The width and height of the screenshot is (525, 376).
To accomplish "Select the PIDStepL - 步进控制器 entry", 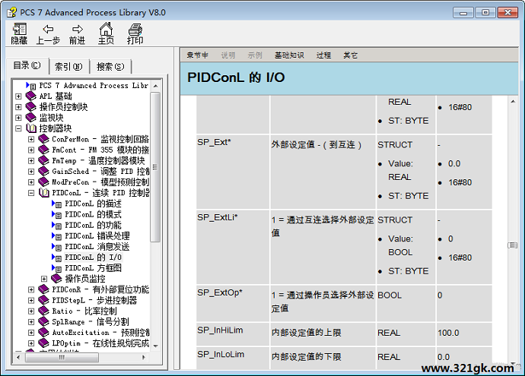I will (94, 300).
